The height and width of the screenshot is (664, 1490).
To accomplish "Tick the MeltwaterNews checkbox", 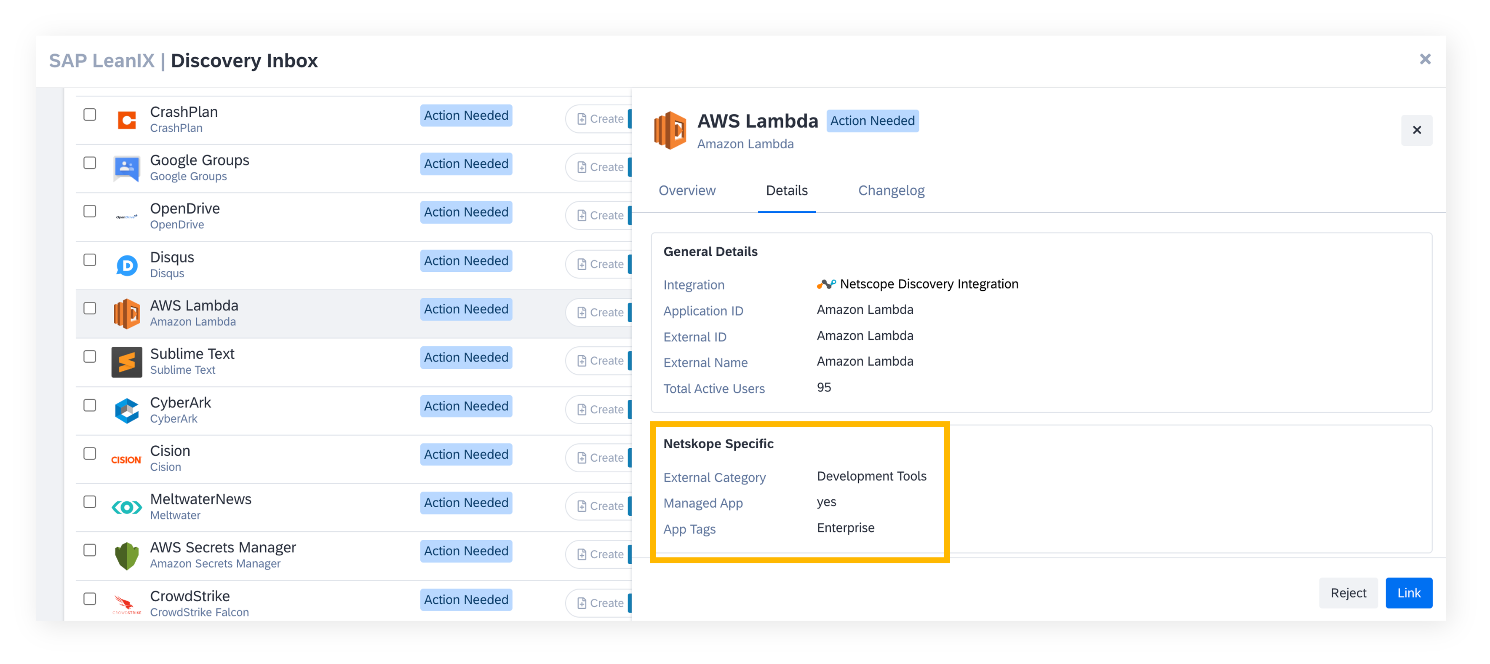I will (90, 502).
